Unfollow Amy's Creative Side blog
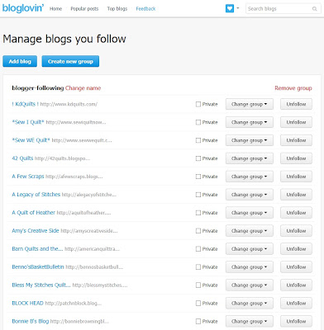This screenshot has width=324, height=330. pos(296,231)
